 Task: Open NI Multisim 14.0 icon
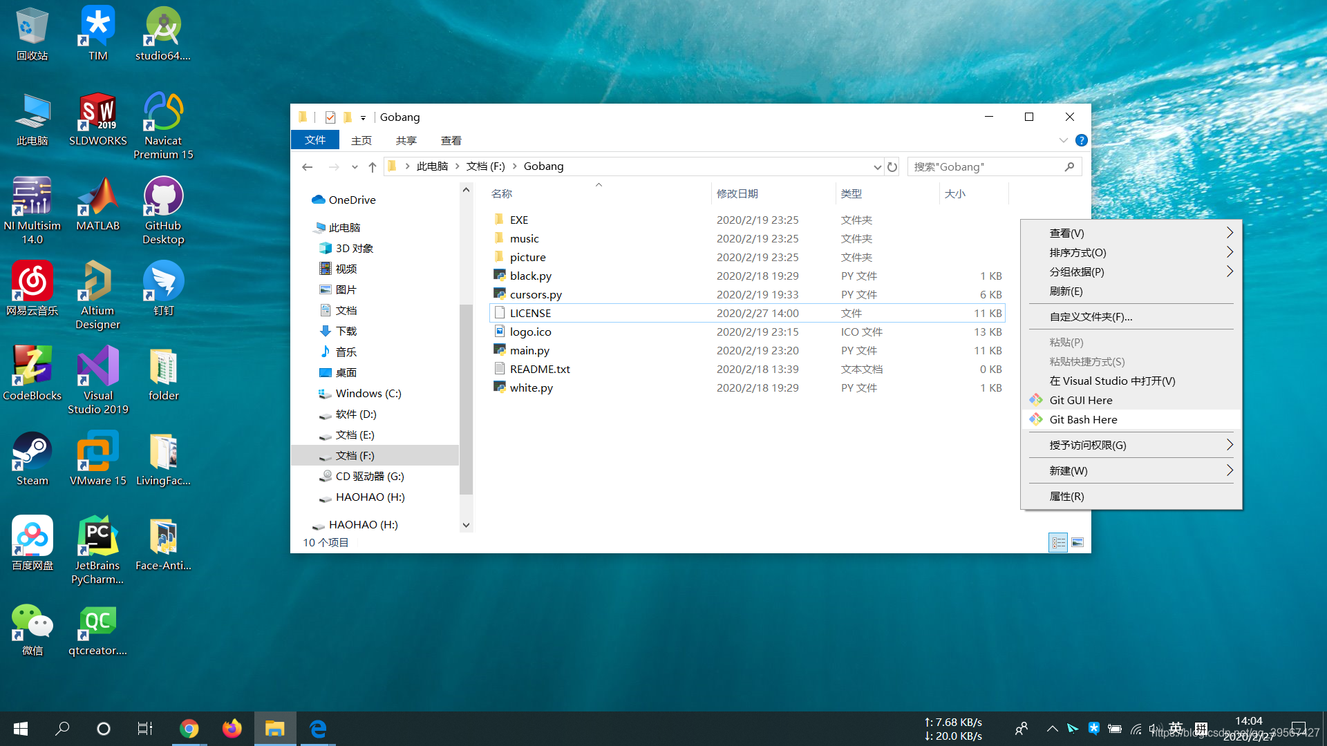tap(32, 211)
